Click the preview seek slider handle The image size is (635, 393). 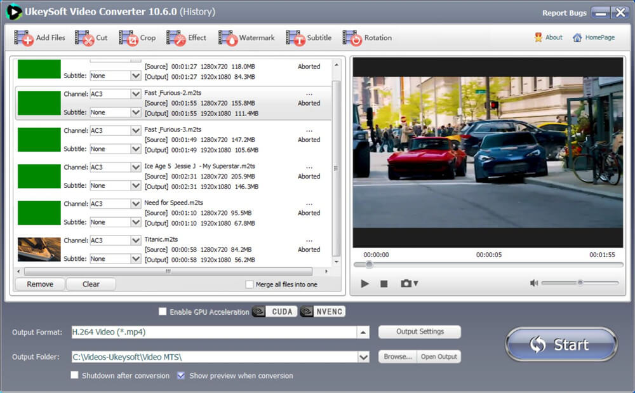369,265
